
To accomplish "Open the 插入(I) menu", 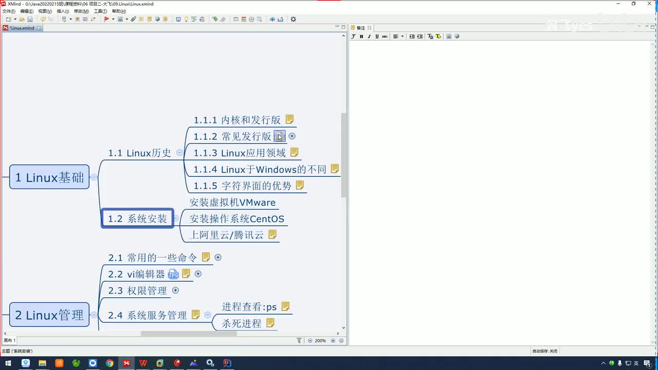I will (63, 11).
